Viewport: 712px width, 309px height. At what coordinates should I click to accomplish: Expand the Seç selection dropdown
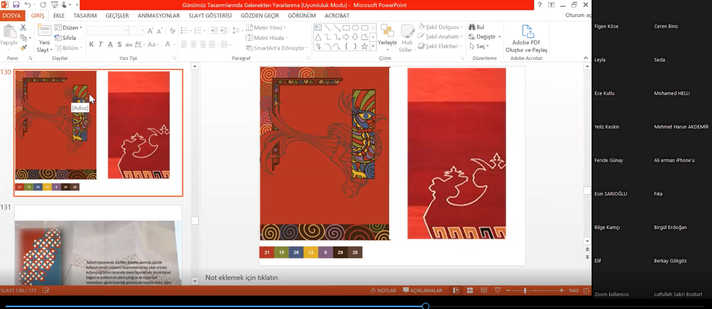[x=480, y=46]
